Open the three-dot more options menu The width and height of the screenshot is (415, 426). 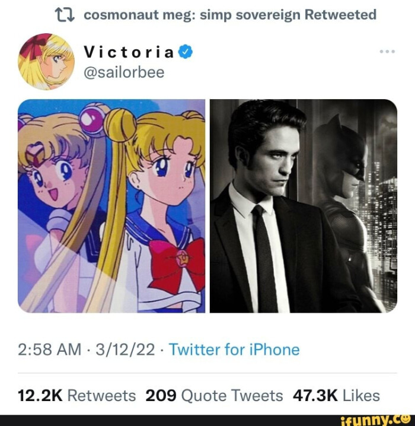coord(387,52)
